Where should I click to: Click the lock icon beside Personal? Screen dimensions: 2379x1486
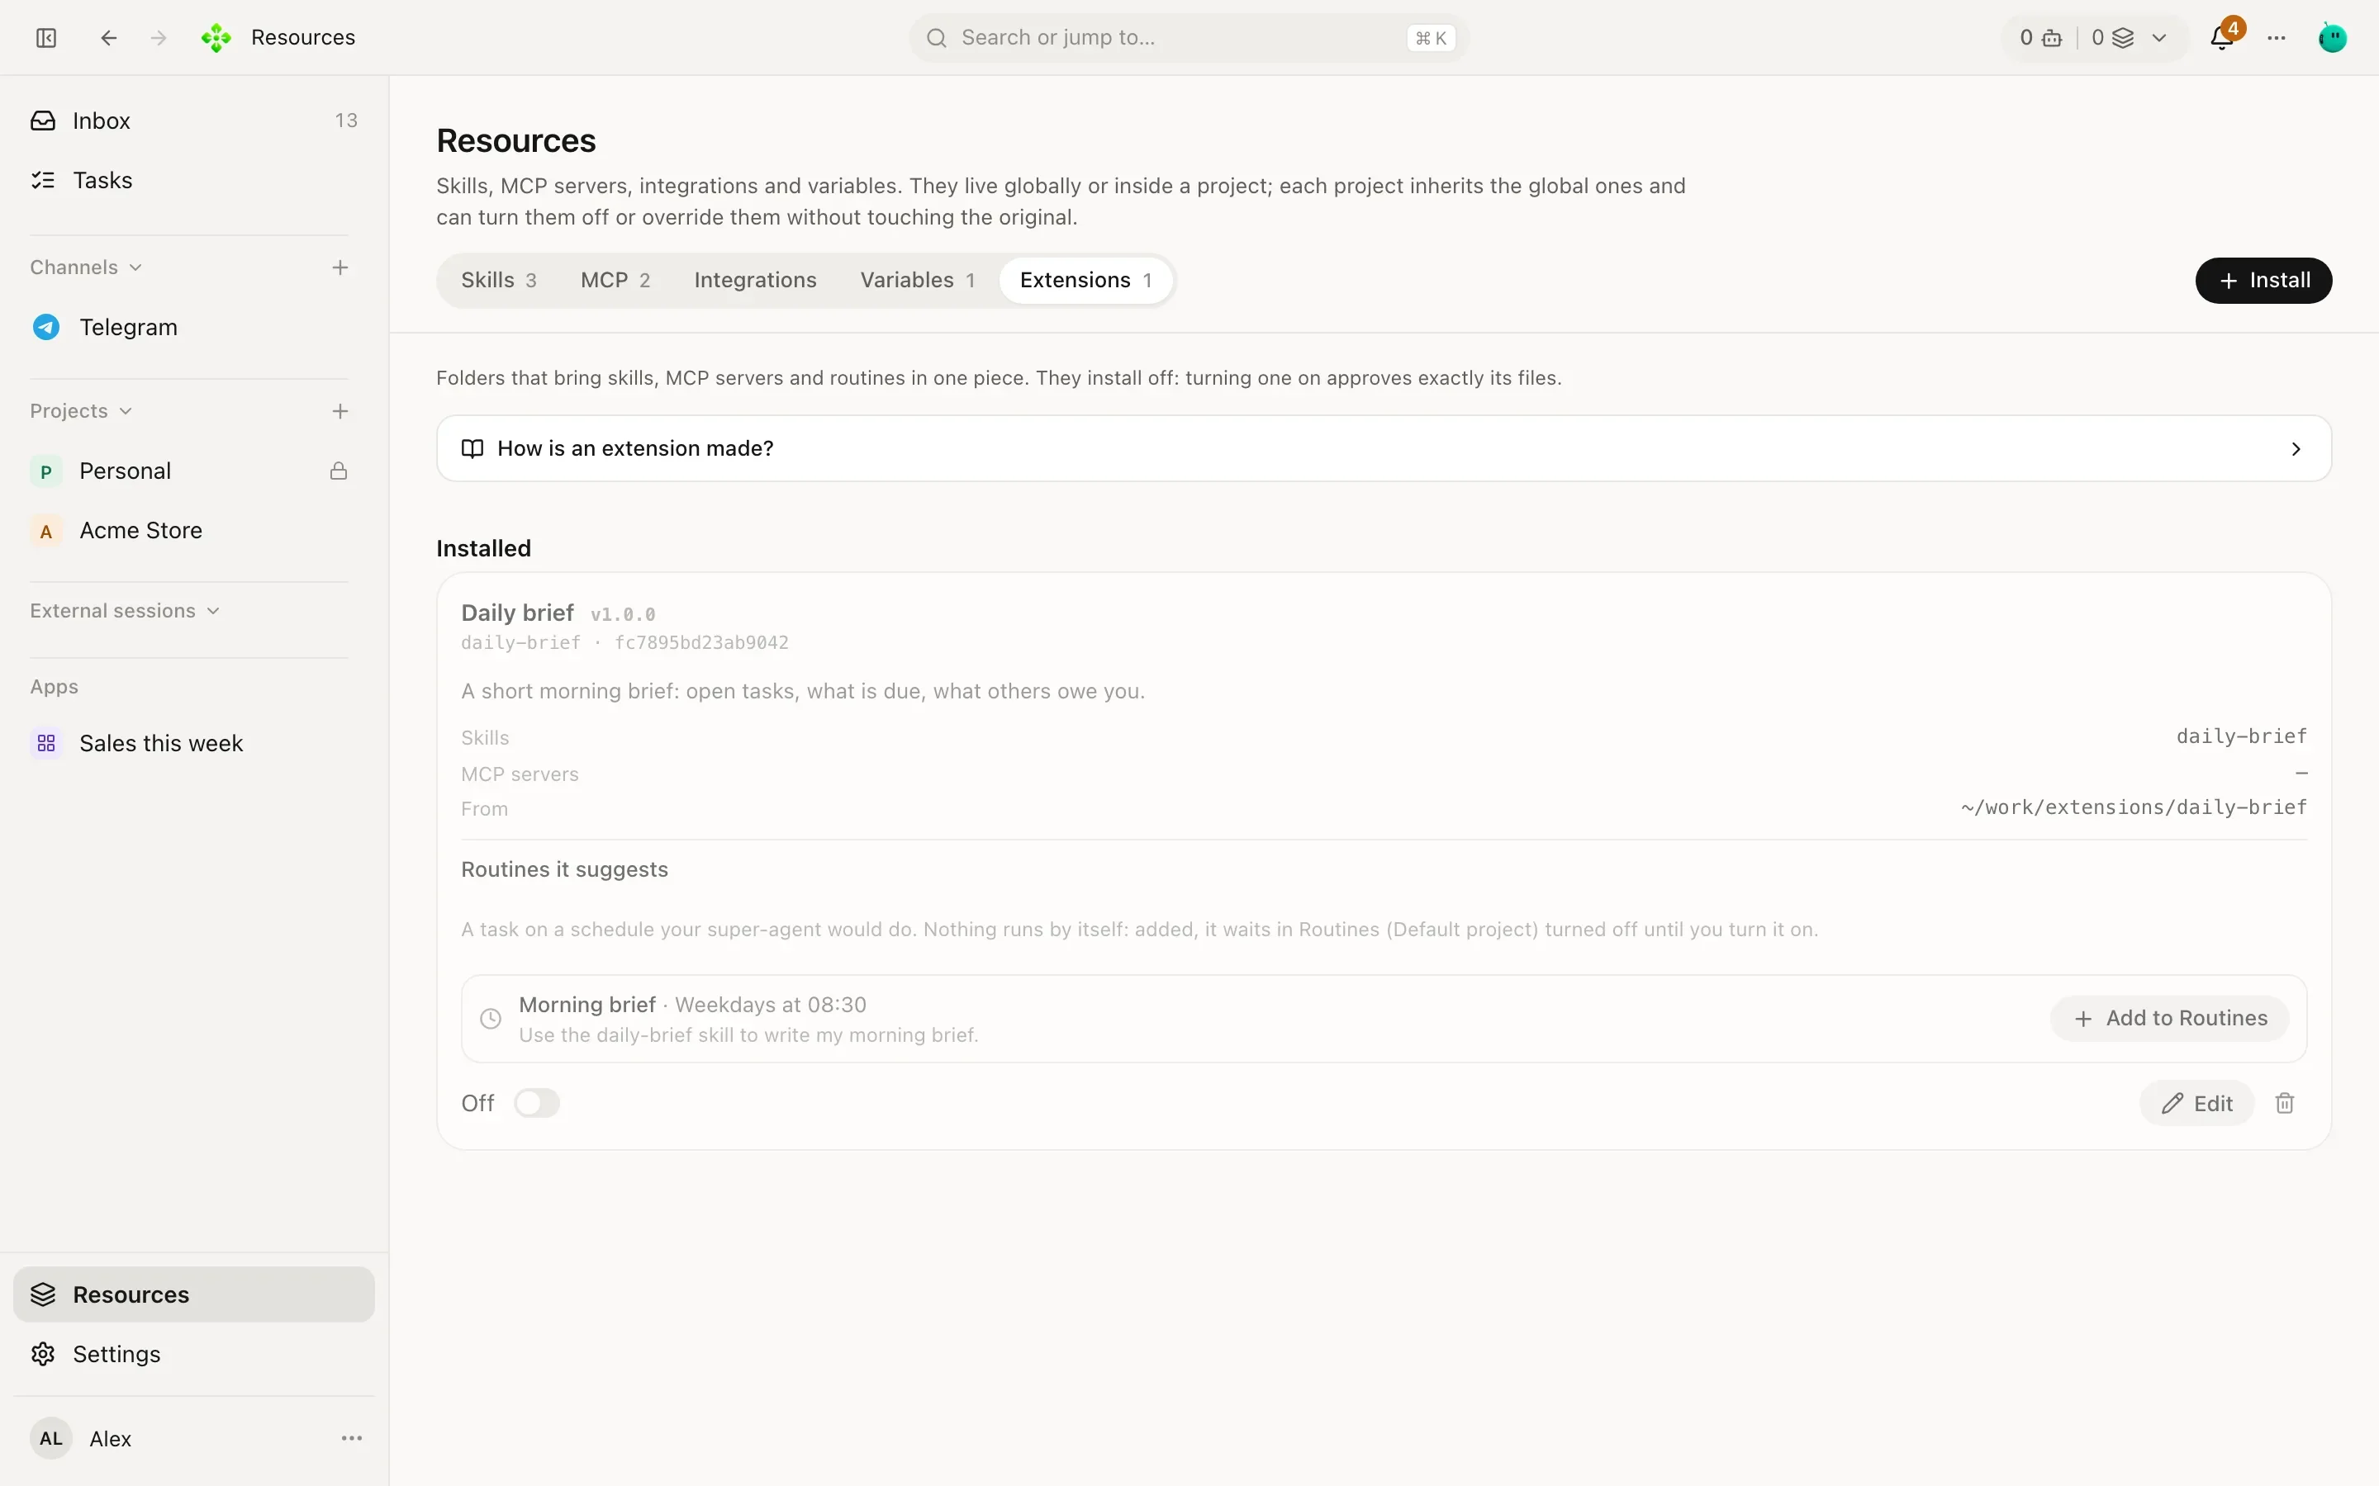(x=340, y=471)
